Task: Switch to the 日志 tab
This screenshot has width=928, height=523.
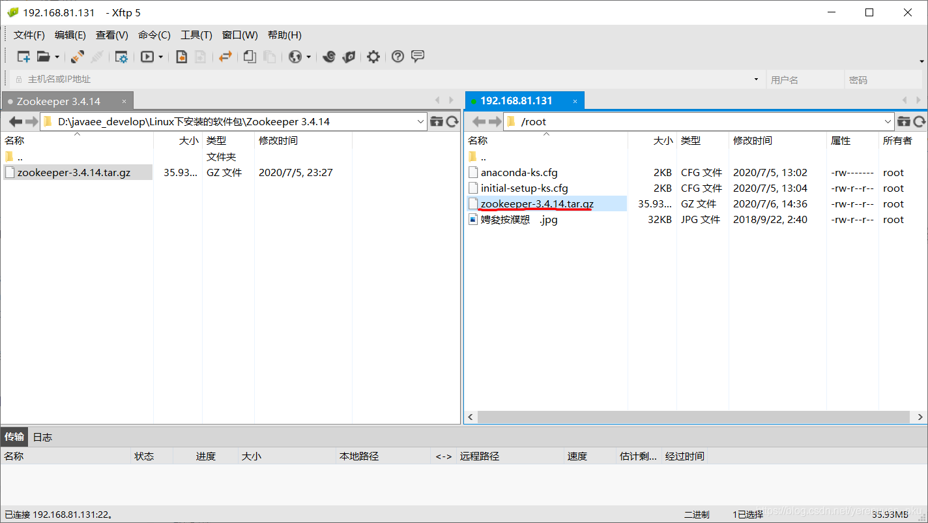Action: pos(42,437)
